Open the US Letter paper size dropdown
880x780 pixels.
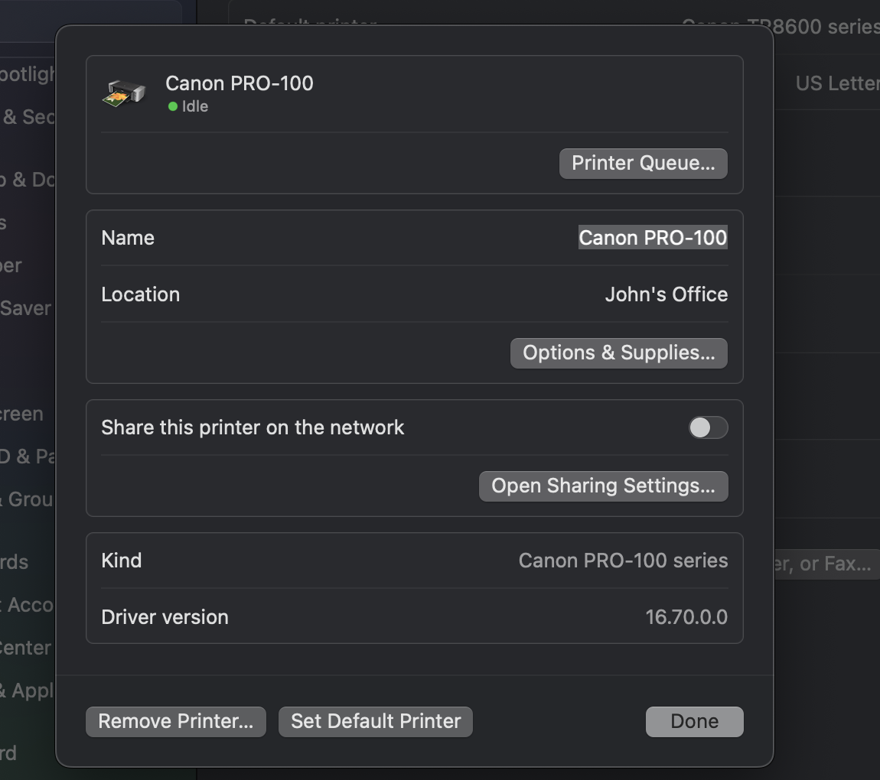click(842, 83)
